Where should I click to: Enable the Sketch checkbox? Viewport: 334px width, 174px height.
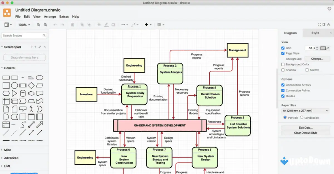pos(307,70)
